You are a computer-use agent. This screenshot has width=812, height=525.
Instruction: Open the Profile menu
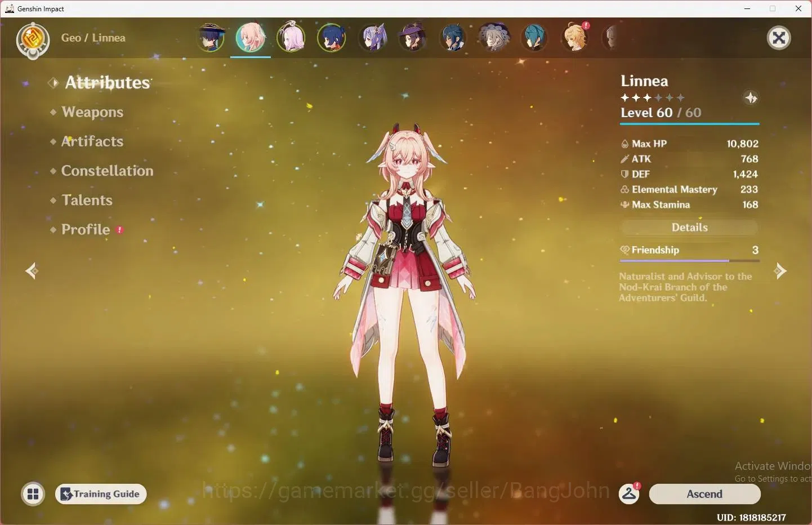86,229
